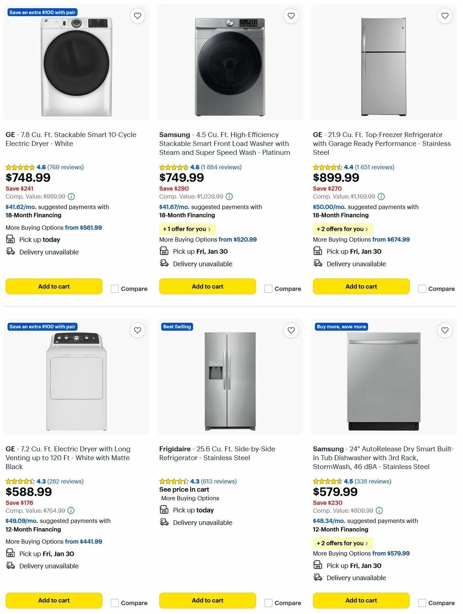Enable Compare on the Samsung dishwasher

(422, 602)
